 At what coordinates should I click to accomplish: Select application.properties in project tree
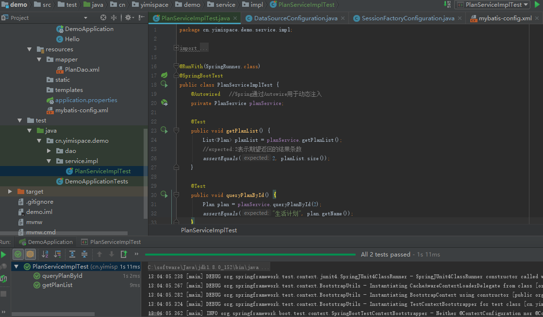pyautogui.click(x=82, y=100)
